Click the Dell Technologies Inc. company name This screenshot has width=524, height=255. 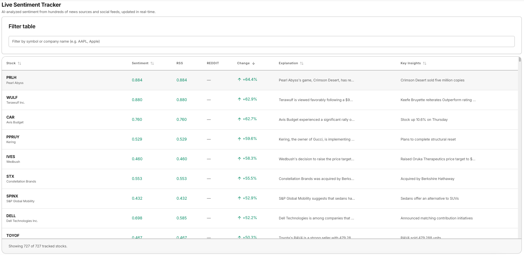[22, 221]
